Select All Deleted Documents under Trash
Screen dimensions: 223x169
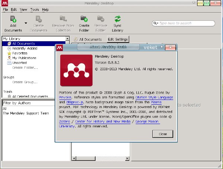coord(30,96)
